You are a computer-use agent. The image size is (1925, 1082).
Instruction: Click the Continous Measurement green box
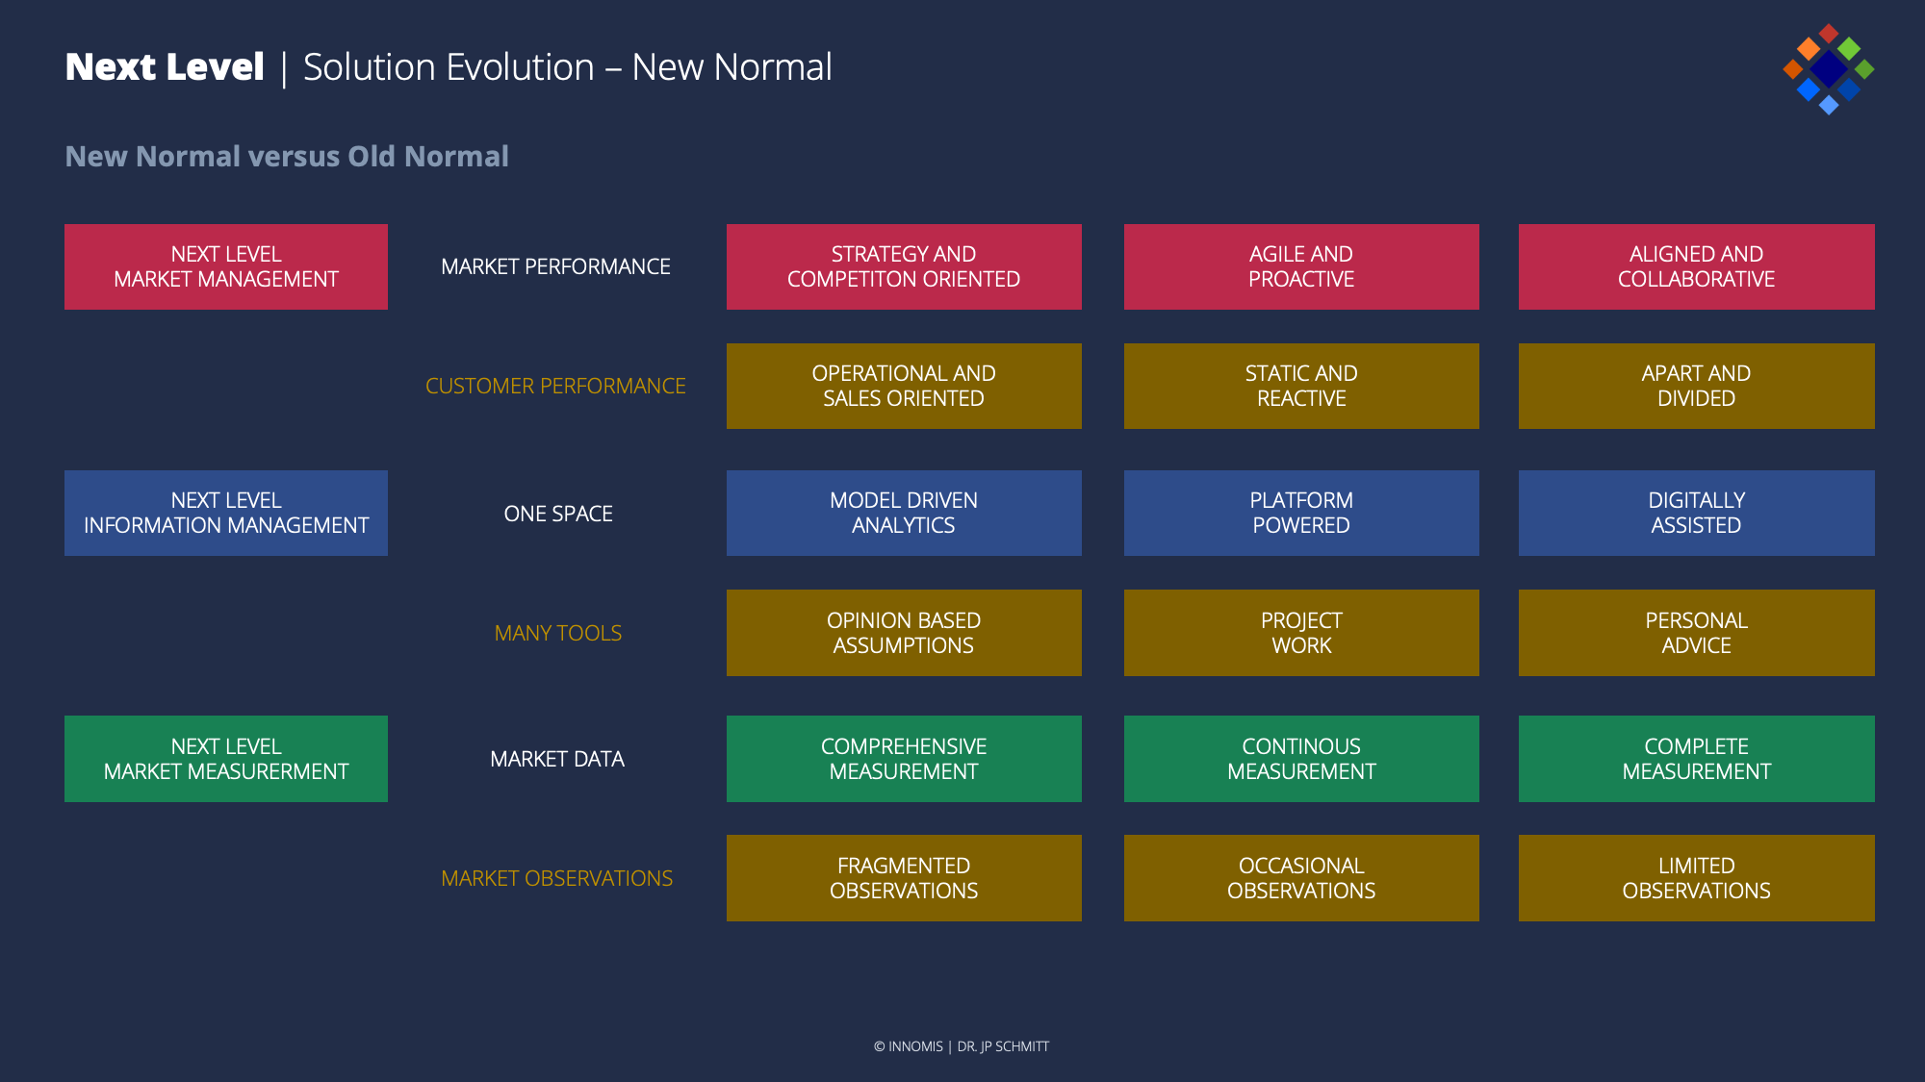coord(1301,759)
